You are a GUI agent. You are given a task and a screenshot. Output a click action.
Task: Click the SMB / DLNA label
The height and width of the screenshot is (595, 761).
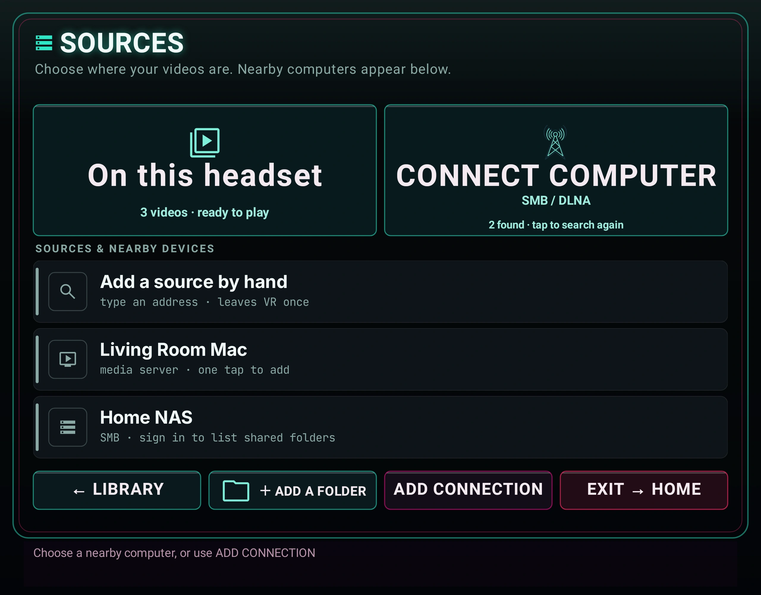556,201
